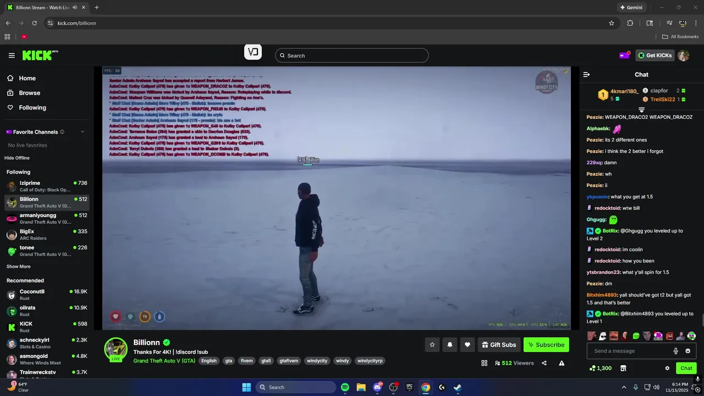
Task: Open the channel shop icon below chat
Action: pos(623,368)
